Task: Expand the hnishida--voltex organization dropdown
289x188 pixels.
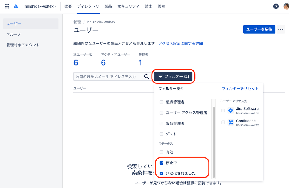Action: pyautogui.click(x=40, y=6)
